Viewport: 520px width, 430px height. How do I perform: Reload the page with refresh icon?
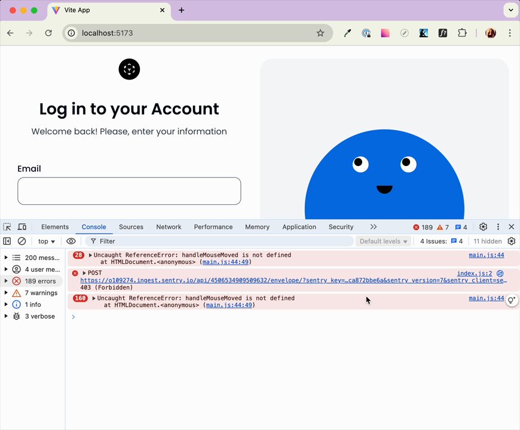pyautogui.click(x=48, y=33)
